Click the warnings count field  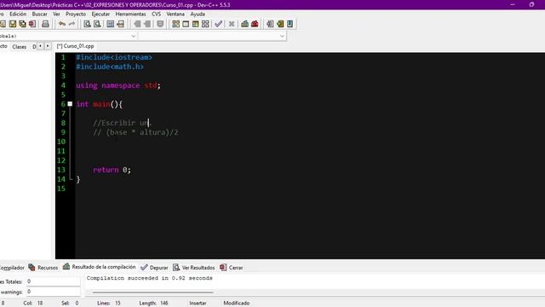pos(53,292)
